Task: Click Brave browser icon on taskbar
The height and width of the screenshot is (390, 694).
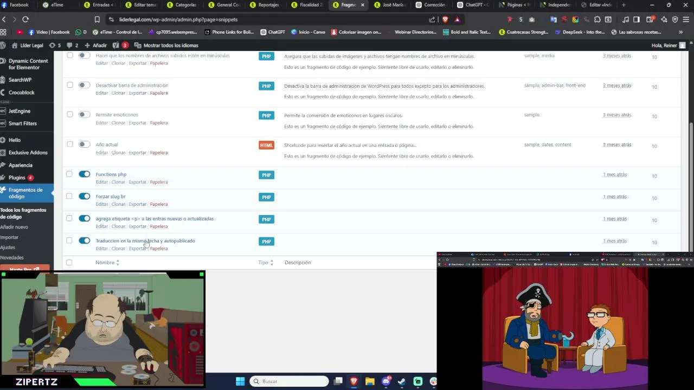Action: (354, 381)
